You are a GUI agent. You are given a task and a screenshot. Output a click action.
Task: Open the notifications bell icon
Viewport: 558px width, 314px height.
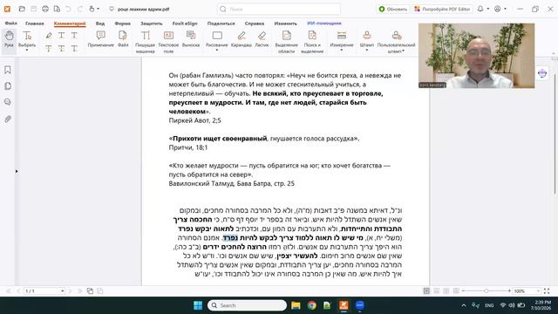click(480, 9)
